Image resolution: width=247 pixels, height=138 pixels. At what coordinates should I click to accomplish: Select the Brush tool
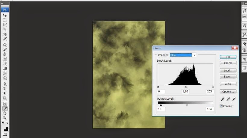coord(5,50)
